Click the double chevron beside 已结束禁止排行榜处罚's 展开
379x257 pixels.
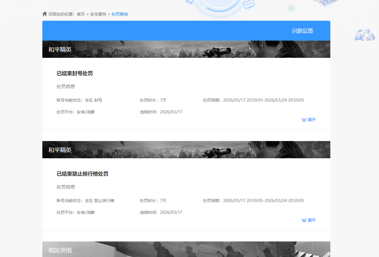304,220
